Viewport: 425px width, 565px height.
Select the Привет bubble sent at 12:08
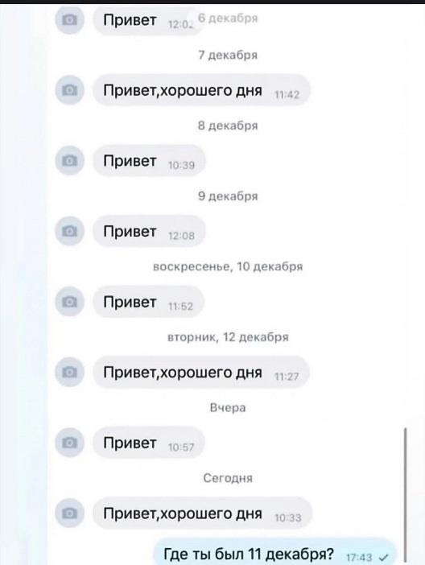[x=149, y=231]
